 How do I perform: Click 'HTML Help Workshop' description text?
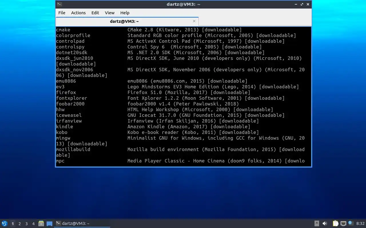[x=153, y=109]
